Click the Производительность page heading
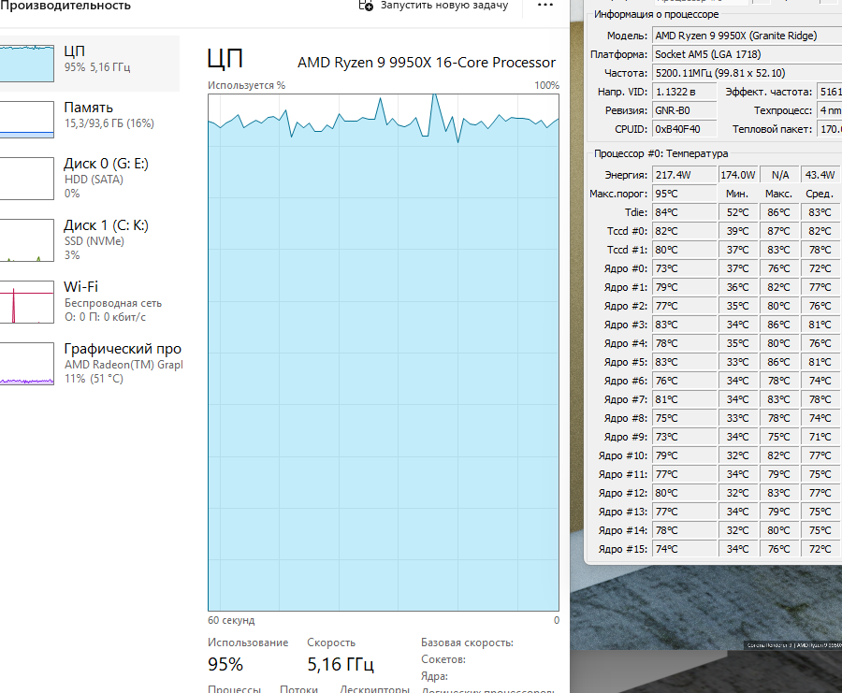 pyautogui.click(x=65, y=6)
